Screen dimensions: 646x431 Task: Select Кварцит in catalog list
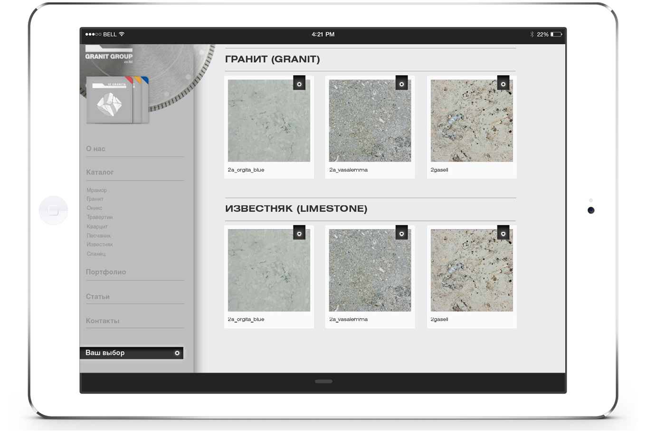97,227
